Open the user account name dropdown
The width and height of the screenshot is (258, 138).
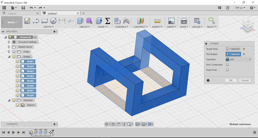240,8
